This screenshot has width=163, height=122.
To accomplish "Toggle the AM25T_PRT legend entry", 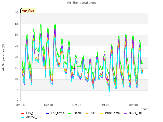I will pyautogui.click(x=31, y=117).
